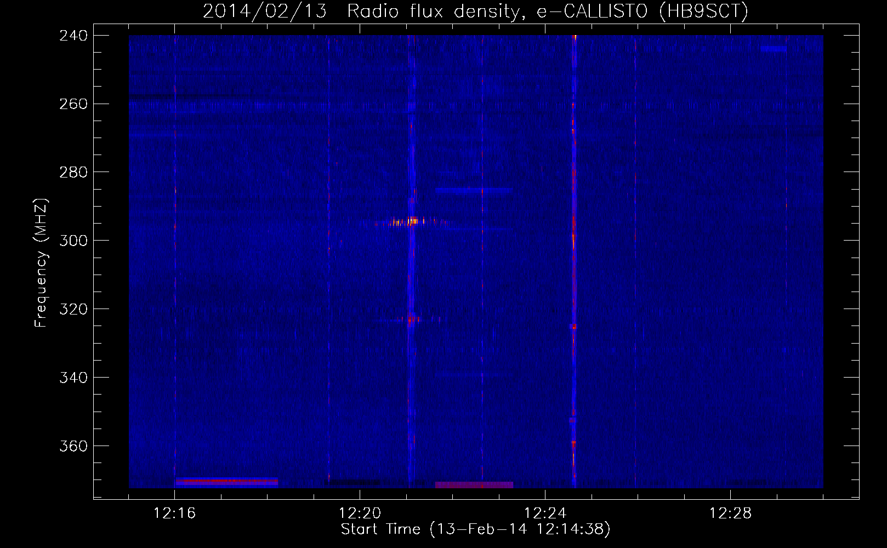The image size is (887, 548).
Task: Click the purple bar at spectrogram bottom near 12:22
Action: (x=474, y=485)
